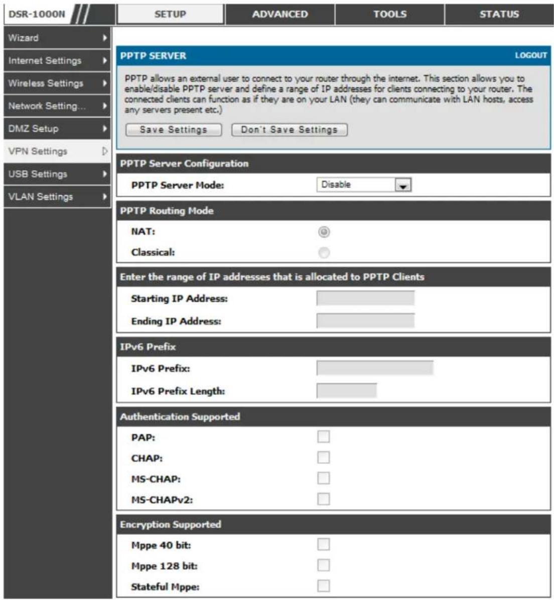Click the Ending IP Address field
The width and height of the screenshot is (554, 600).
365,321
